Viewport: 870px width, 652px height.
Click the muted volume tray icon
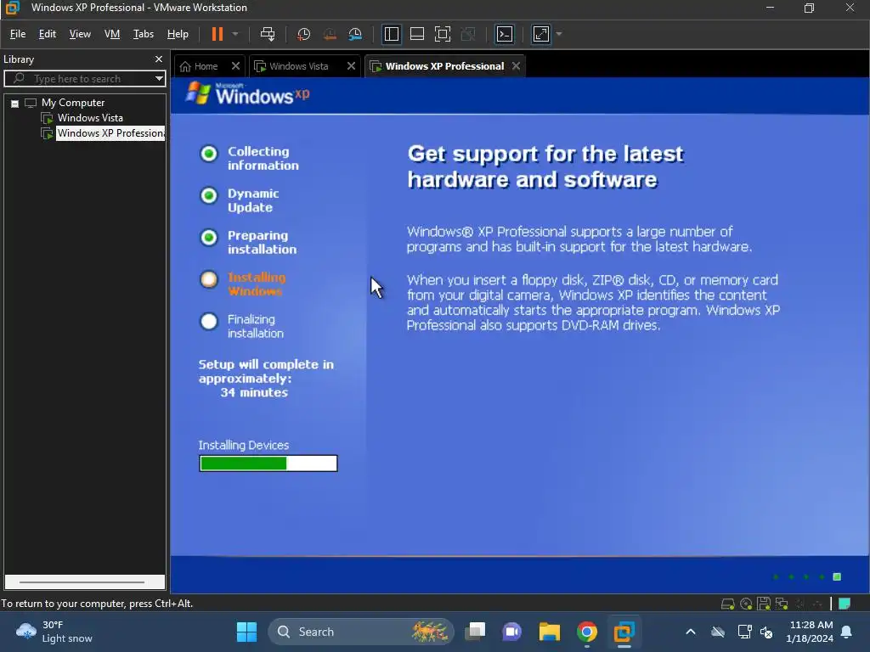[767, 632]
